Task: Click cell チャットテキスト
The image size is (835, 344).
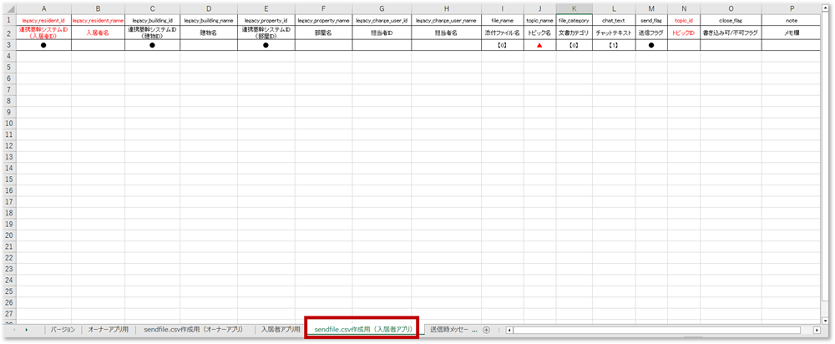Action: click(614, 33)
